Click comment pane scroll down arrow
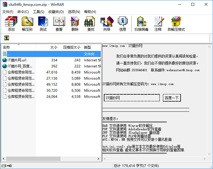 (x=209, y=154)
